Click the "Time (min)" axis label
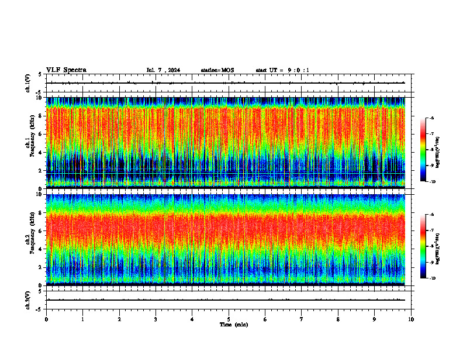The height and width of the screenshot is (358, 463). click(x=234, y=325)
